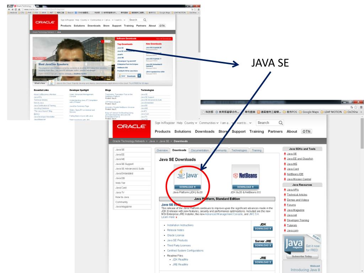364x273 pixels.
Task: Open the About menu in the home page window
Action: click(152, 26)
